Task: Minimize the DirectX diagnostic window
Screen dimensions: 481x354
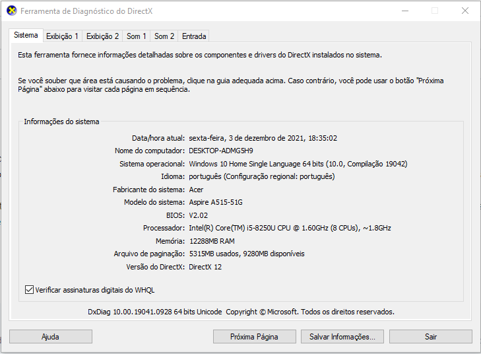Action: point(405,11)
